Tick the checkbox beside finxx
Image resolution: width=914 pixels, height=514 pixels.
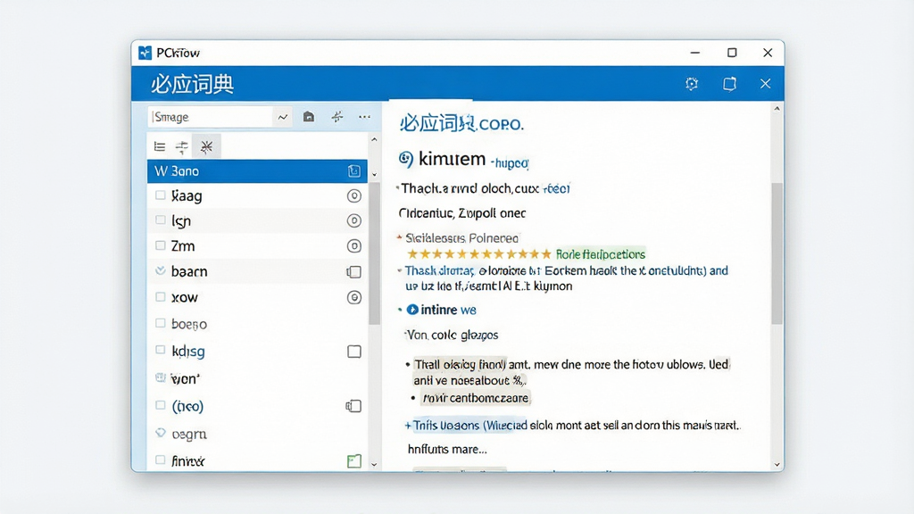click(161, 460)
